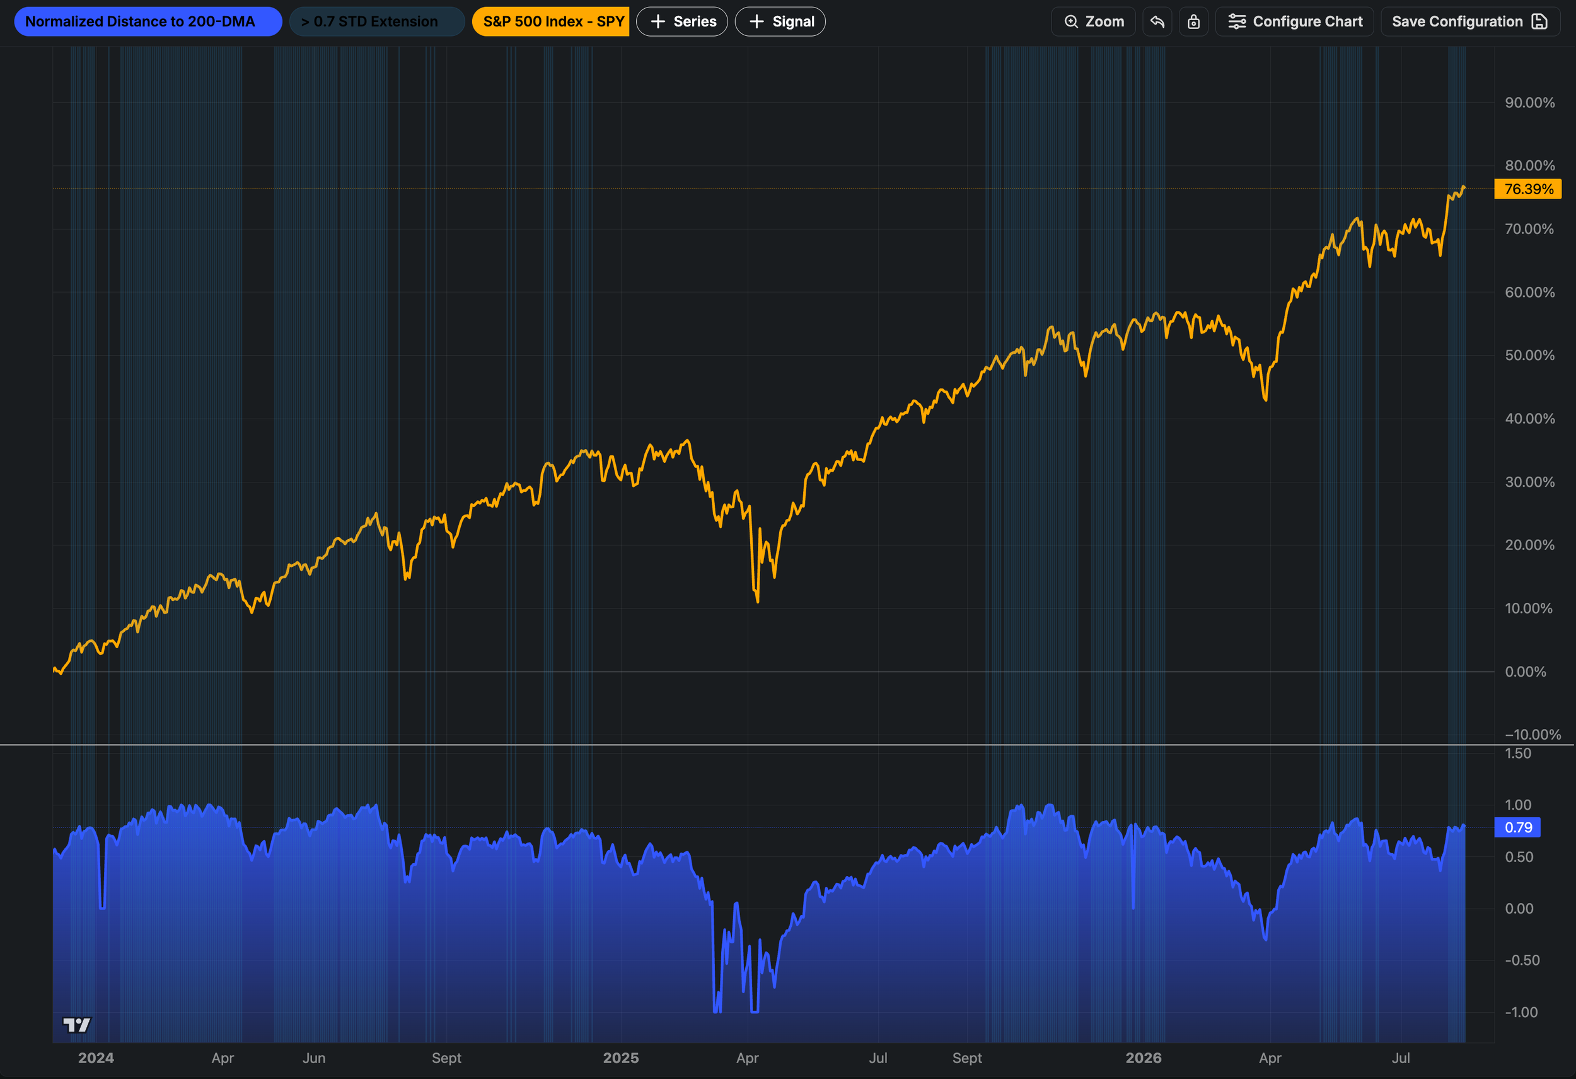1576x1079 pixels.
Task: Click the Jul label between 2025 and 2026
Action: coord(878,1058)
